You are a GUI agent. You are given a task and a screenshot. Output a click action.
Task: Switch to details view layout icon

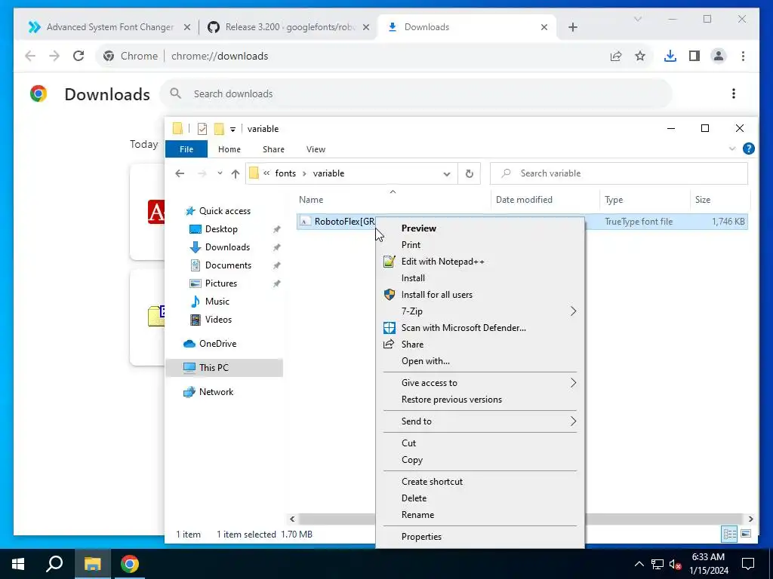[729, 534]
